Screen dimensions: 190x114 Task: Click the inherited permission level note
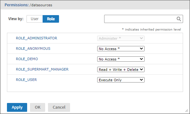(151, 30)
